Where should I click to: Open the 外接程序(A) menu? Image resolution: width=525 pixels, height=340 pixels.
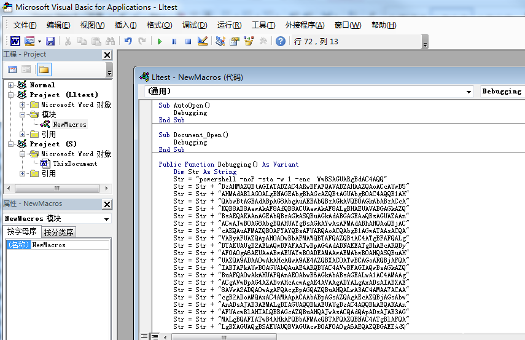(x=305, y=25)
